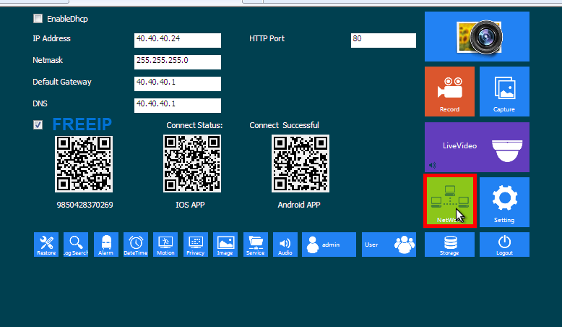This screenshot has width=562, height=327.
Task: Click the Netmask input field
Action: pyautogui.click(x=178, y=62)
